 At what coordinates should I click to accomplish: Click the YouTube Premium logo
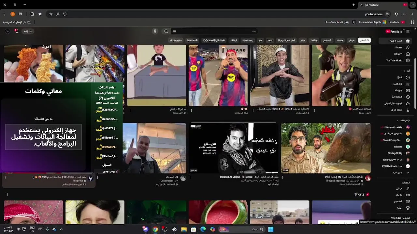click(394, 31)
